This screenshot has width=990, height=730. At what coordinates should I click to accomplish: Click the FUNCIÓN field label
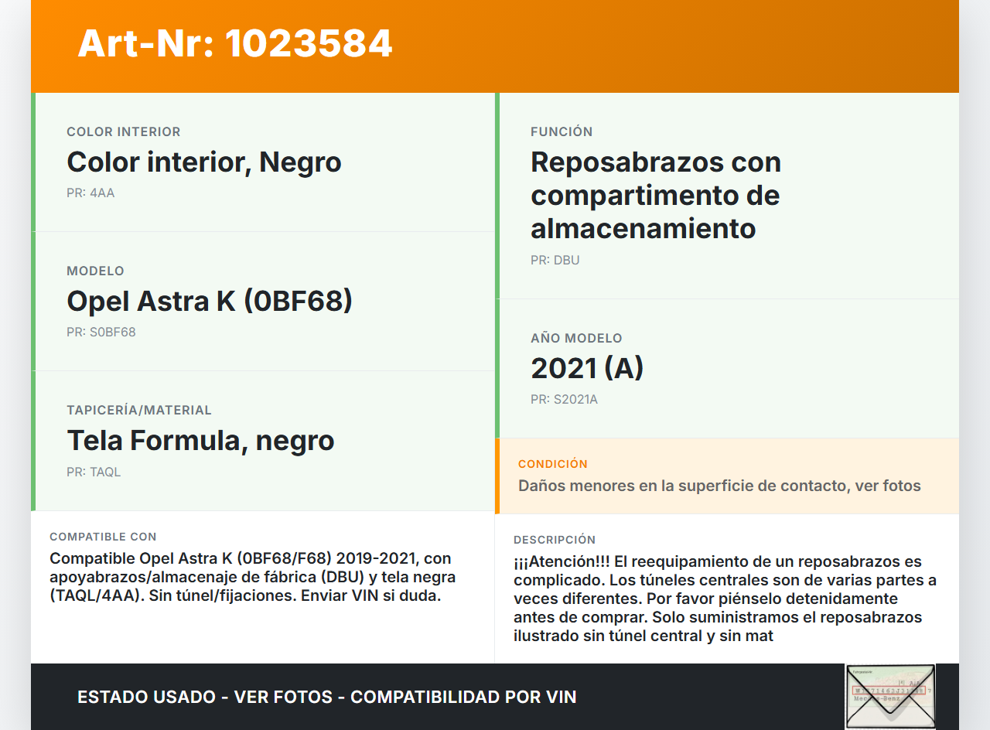click(562, 132)
